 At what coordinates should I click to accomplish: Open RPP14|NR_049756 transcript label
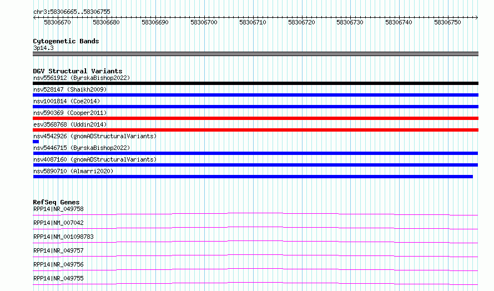click(x=58, y=264)
